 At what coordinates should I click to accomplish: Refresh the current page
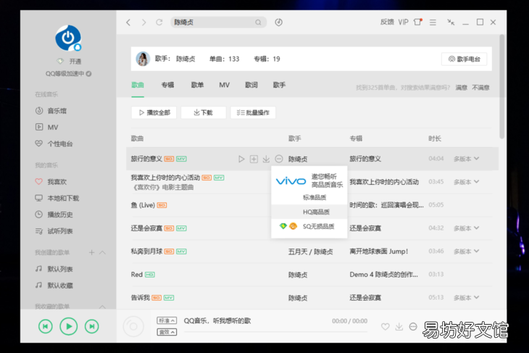[159, 22]
